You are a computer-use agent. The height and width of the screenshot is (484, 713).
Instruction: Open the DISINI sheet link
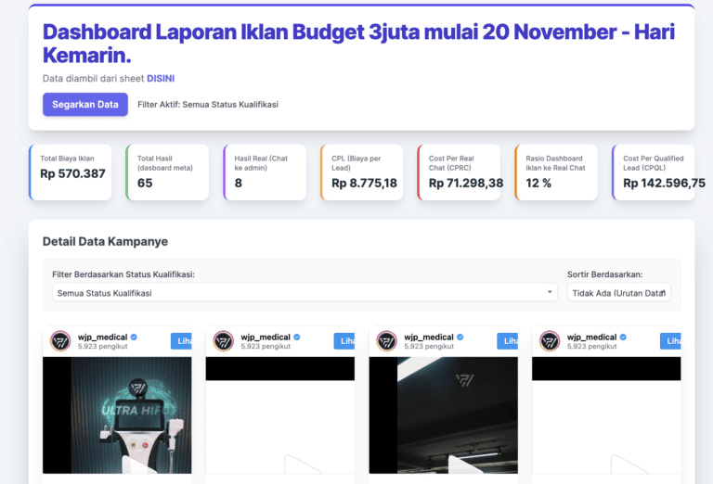(161, 79)
